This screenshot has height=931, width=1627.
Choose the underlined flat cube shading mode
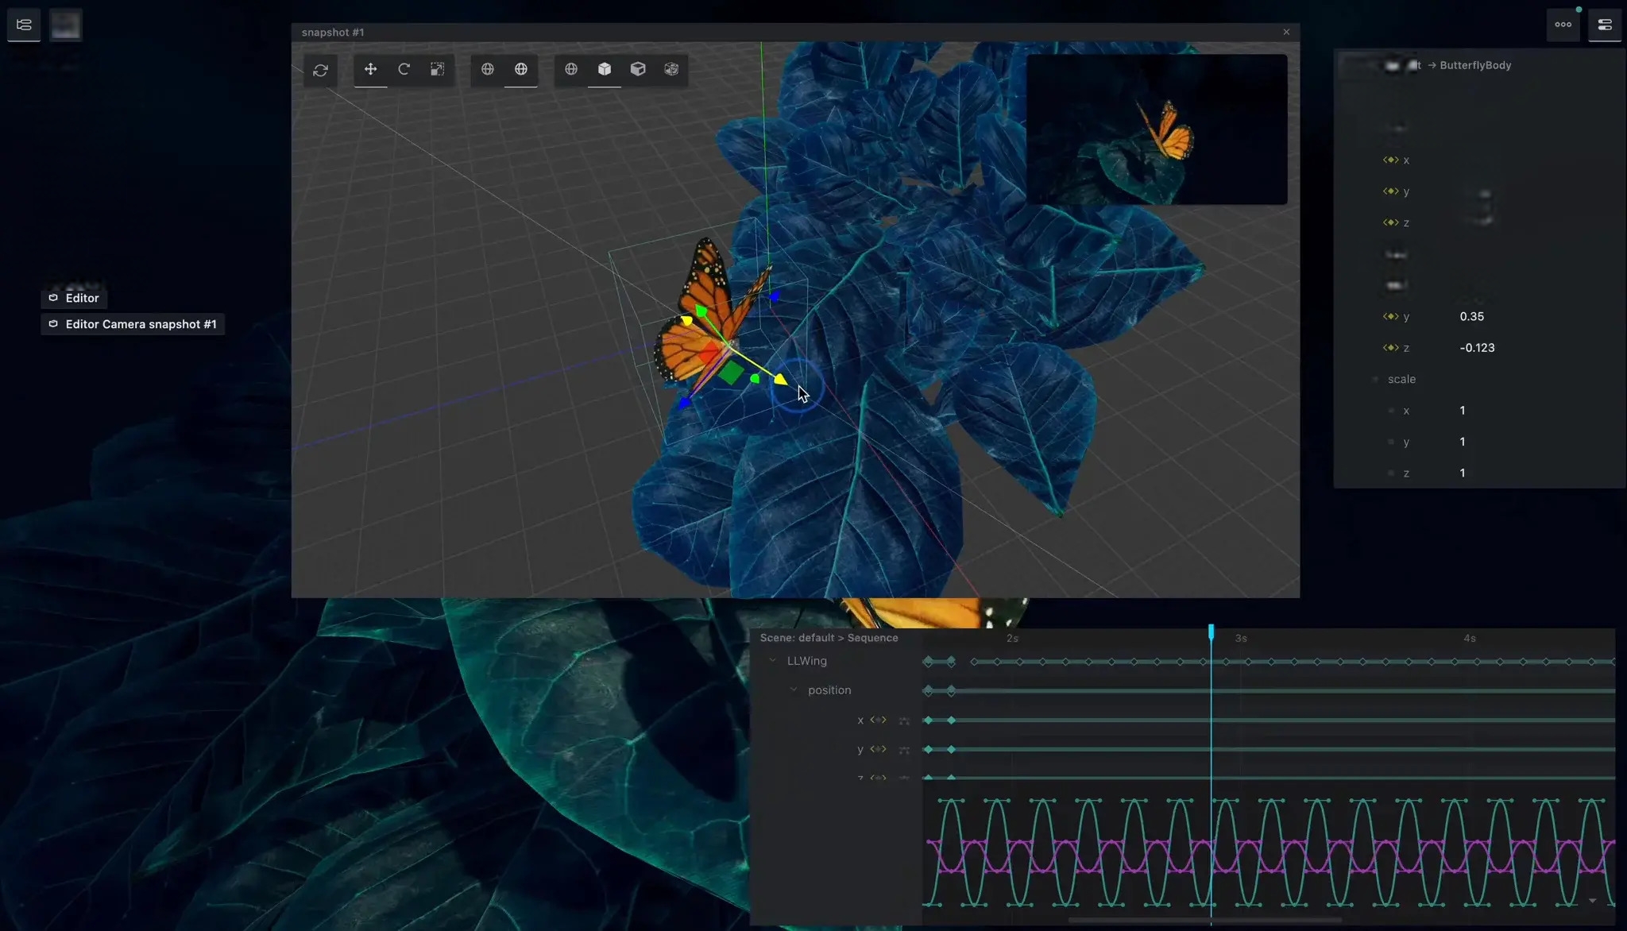coord(605,69)
